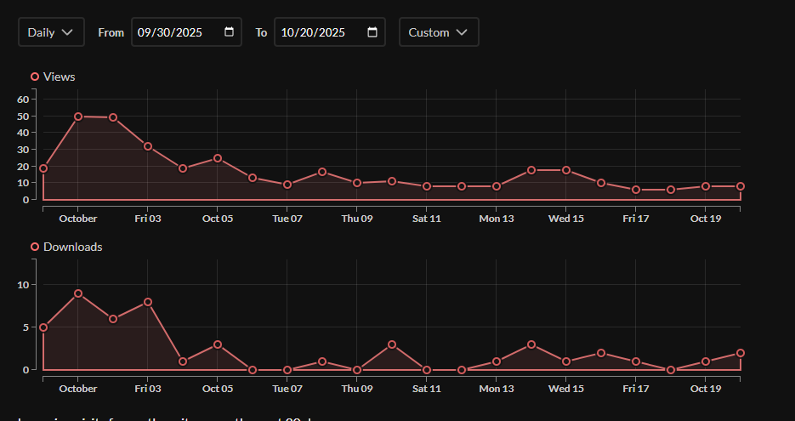Select Downloads data point on Wed 15
Image resolution: width=795 pixels, height=421 pixels.
pos(566,361)
